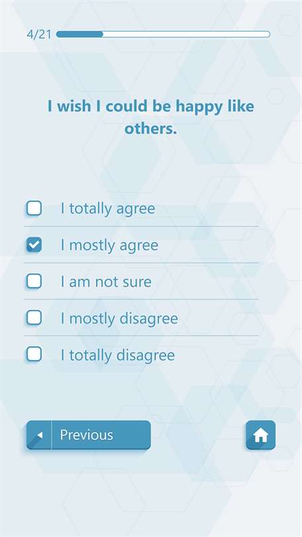Image resolution: width=302 pixels, height=537 pixels.
Task: Select the 'I am not sure' answer label
Action: coord(106,282)
